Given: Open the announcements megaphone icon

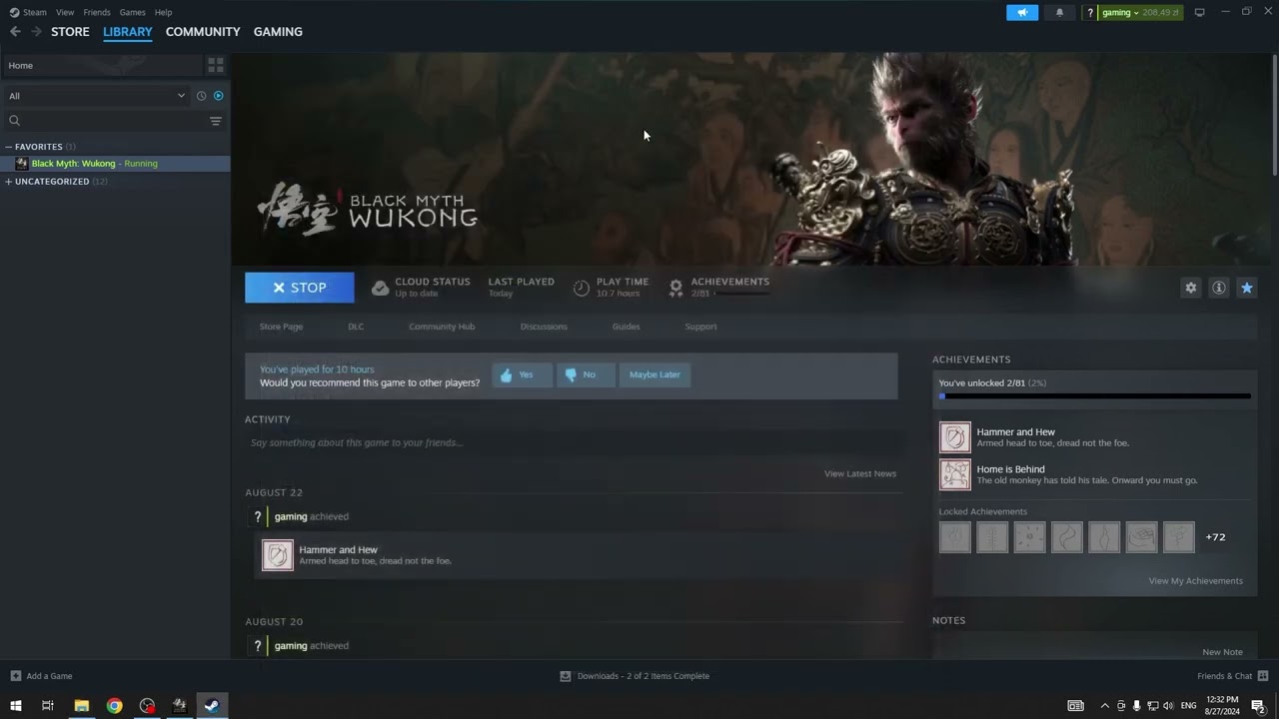Looking at the screenshot, I should click(x=1022, y=12).
